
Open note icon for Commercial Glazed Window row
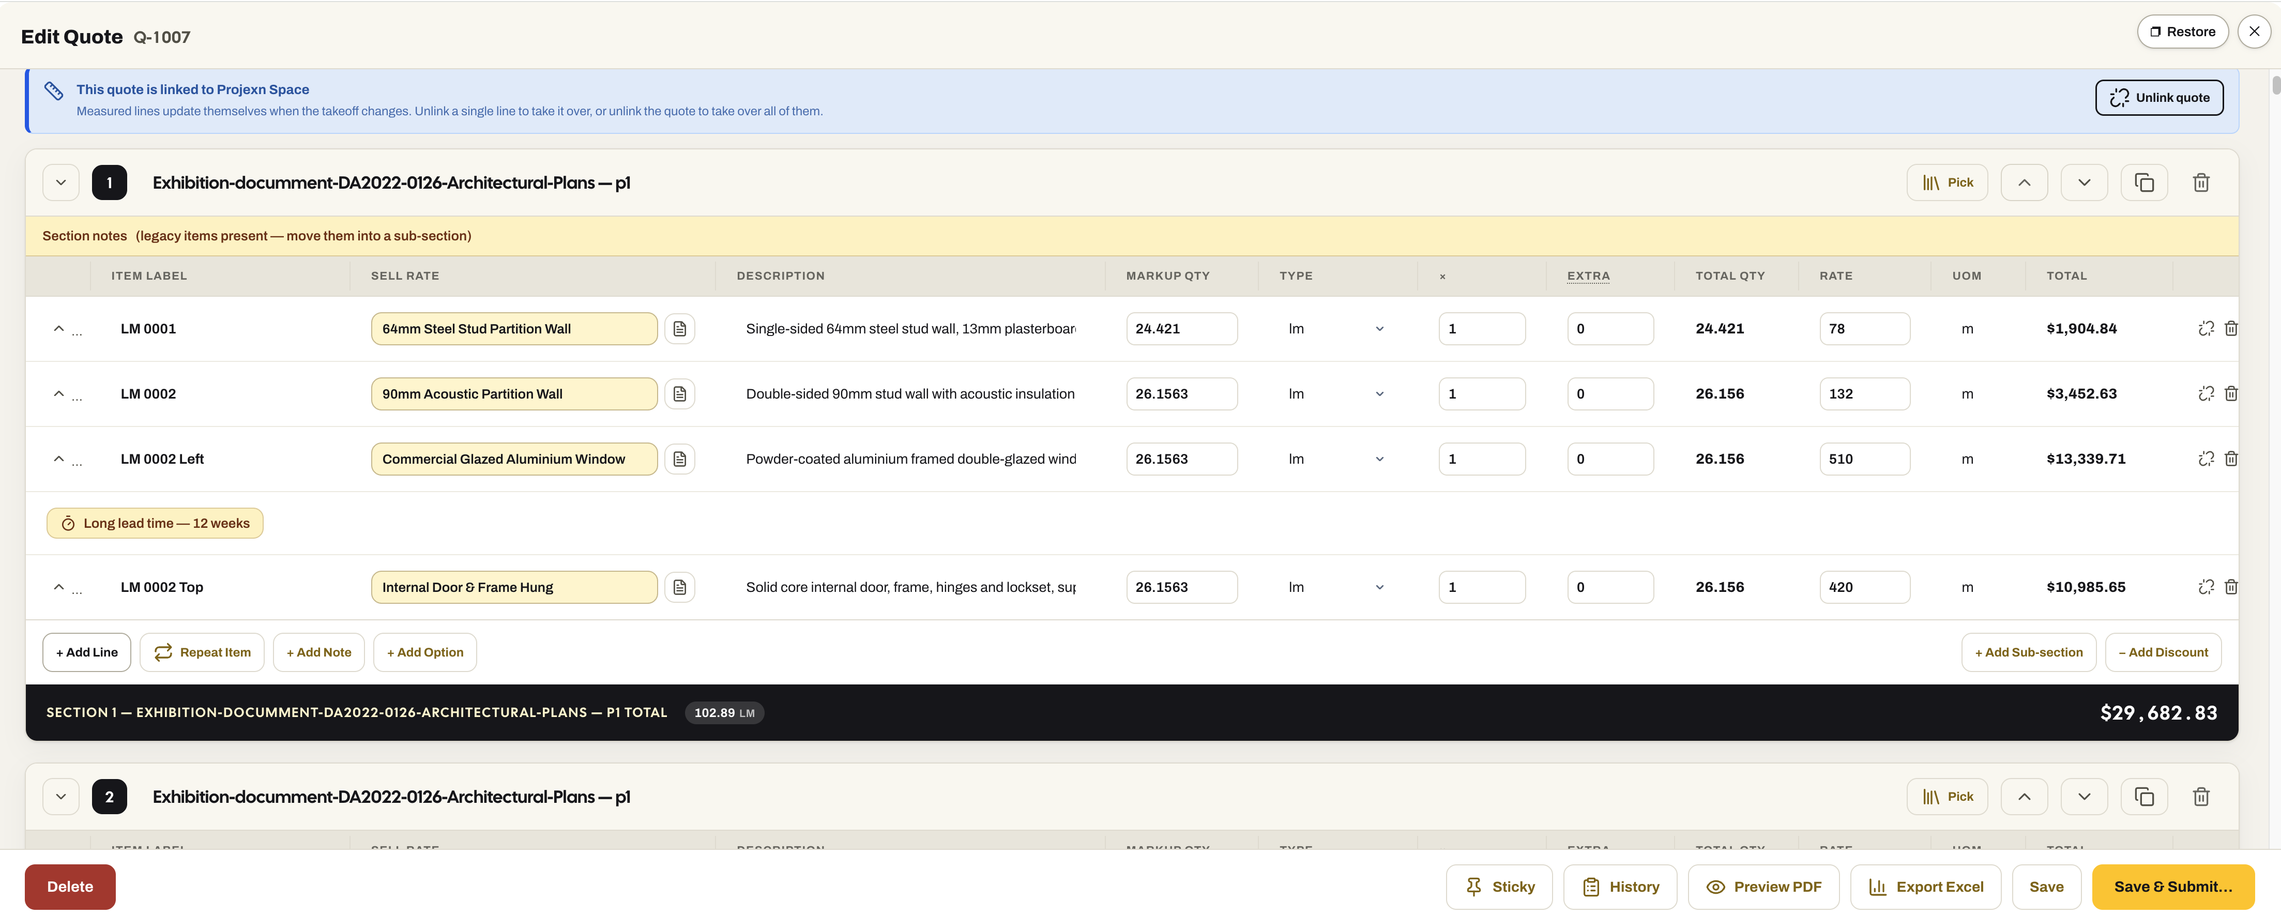point(679,459)
